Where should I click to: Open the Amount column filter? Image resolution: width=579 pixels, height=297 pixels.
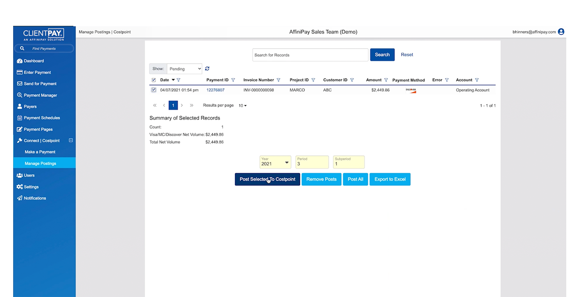click(386, 80)
